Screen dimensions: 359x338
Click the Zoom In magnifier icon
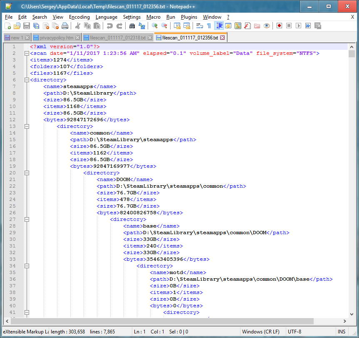(x=154, y=26)
